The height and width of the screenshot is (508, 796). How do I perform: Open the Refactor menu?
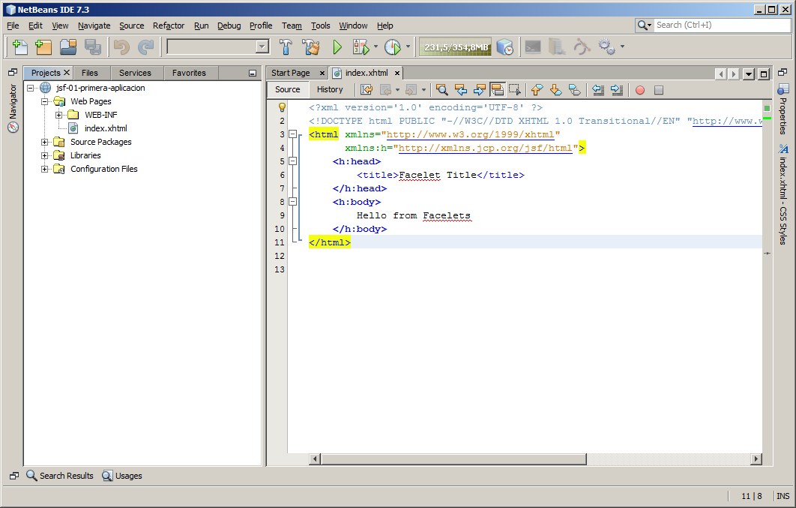(x=169, y=26)
